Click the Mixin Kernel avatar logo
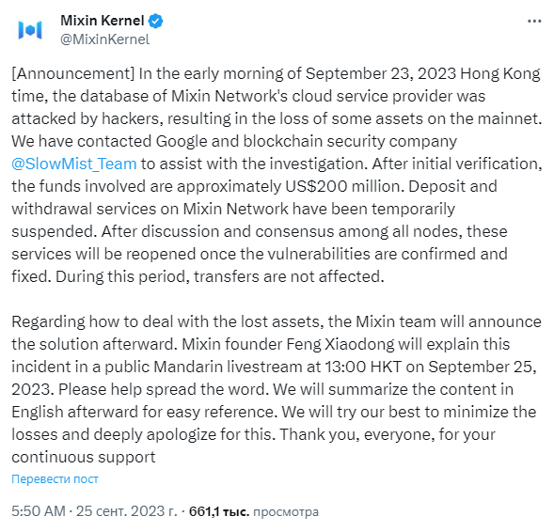 point(30,30)
